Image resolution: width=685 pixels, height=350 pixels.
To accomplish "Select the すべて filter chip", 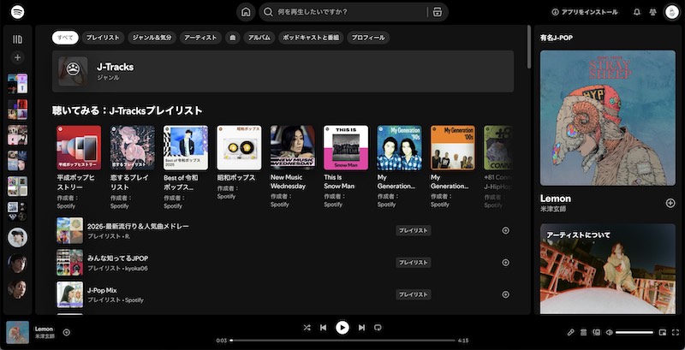I will 65,38.
